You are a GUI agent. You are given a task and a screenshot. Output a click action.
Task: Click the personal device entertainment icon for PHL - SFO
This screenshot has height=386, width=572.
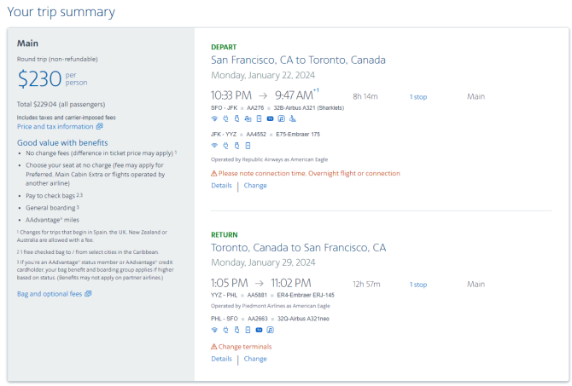click(x=248, y=330)
